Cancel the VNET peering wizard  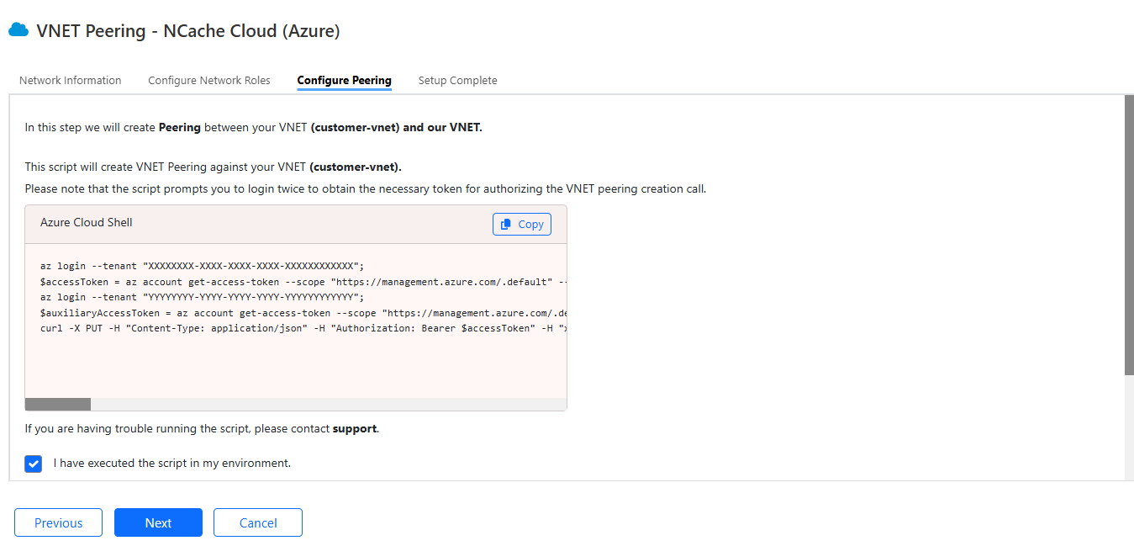pos(258,522)
